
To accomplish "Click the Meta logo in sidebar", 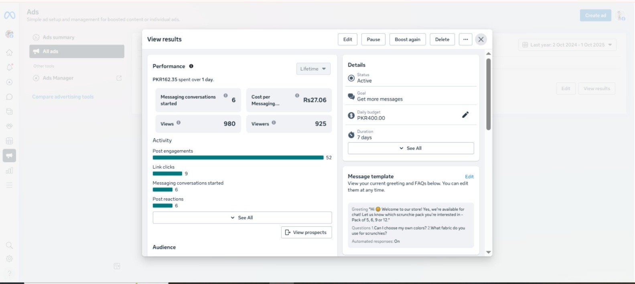I will tap(10, 15).
